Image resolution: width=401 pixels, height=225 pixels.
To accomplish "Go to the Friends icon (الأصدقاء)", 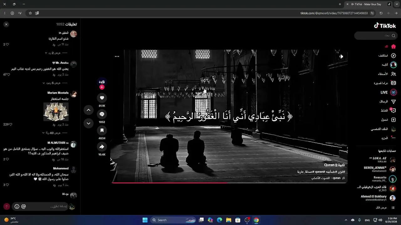I will pos(393,74).
